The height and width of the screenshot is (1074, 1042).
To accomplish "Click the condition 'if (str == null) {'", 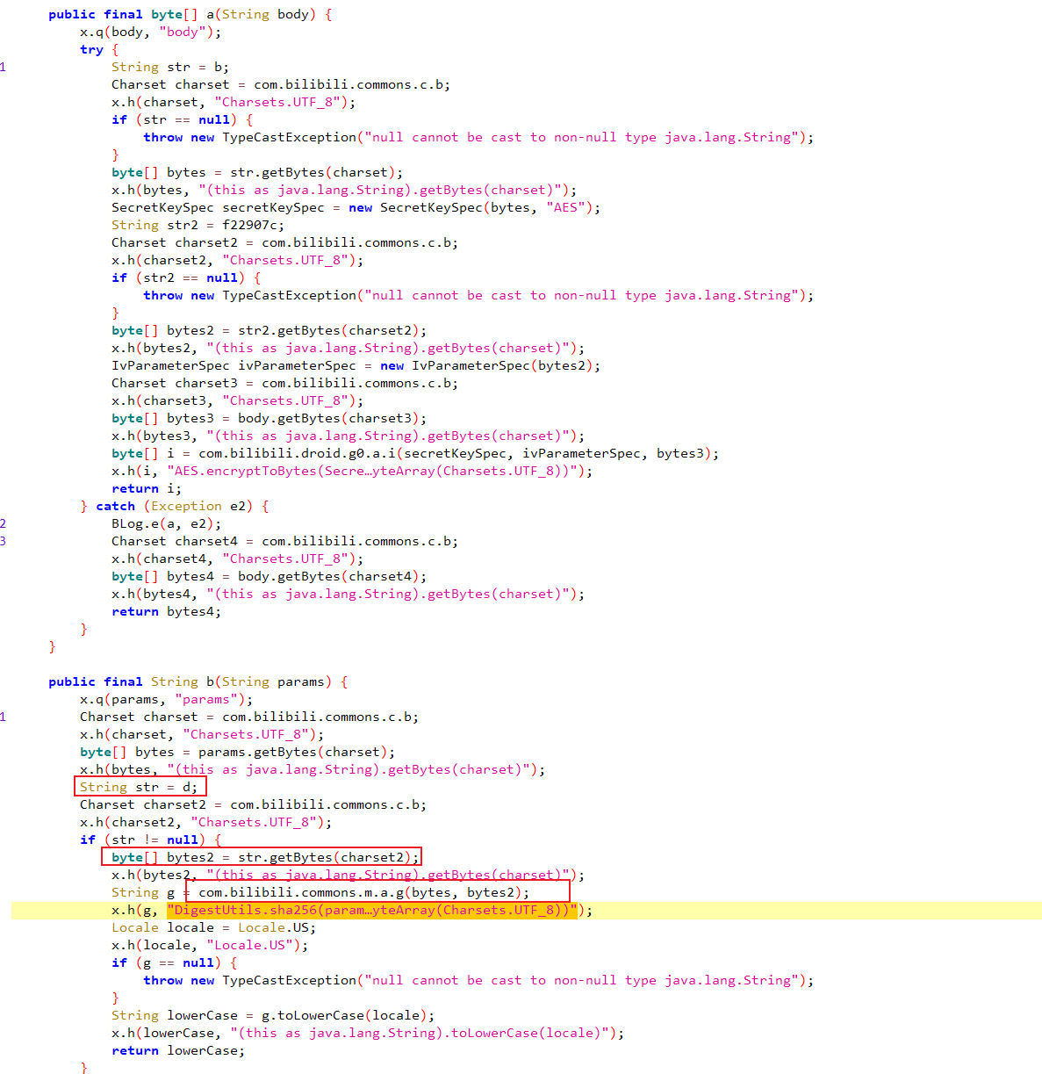I will [x=182, y=119].
